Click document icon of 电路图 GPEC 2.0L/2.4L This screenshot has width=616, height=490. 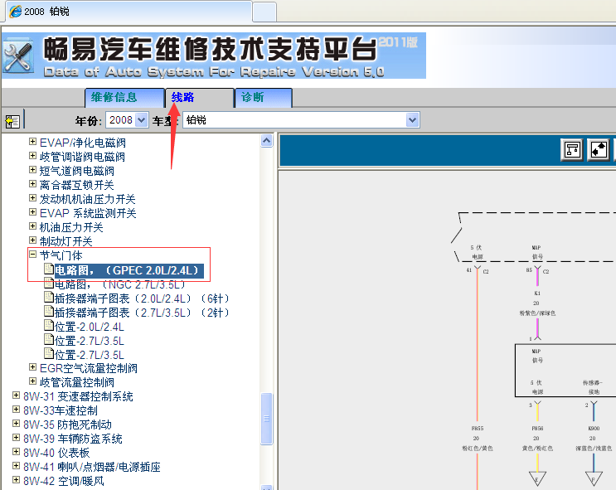click(x=49, y=269)
